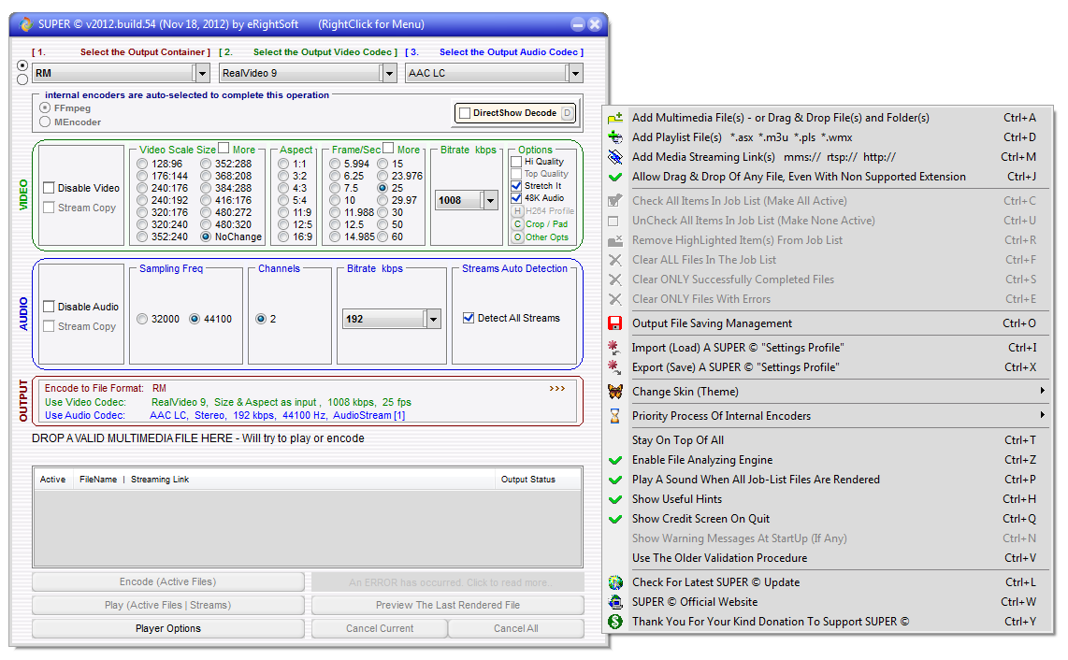Expand the Change Skin (Theme) submenu arrow
The width and height of the screenshot is (1068, 660).
pyautogui.click(x=1042, y=391)
